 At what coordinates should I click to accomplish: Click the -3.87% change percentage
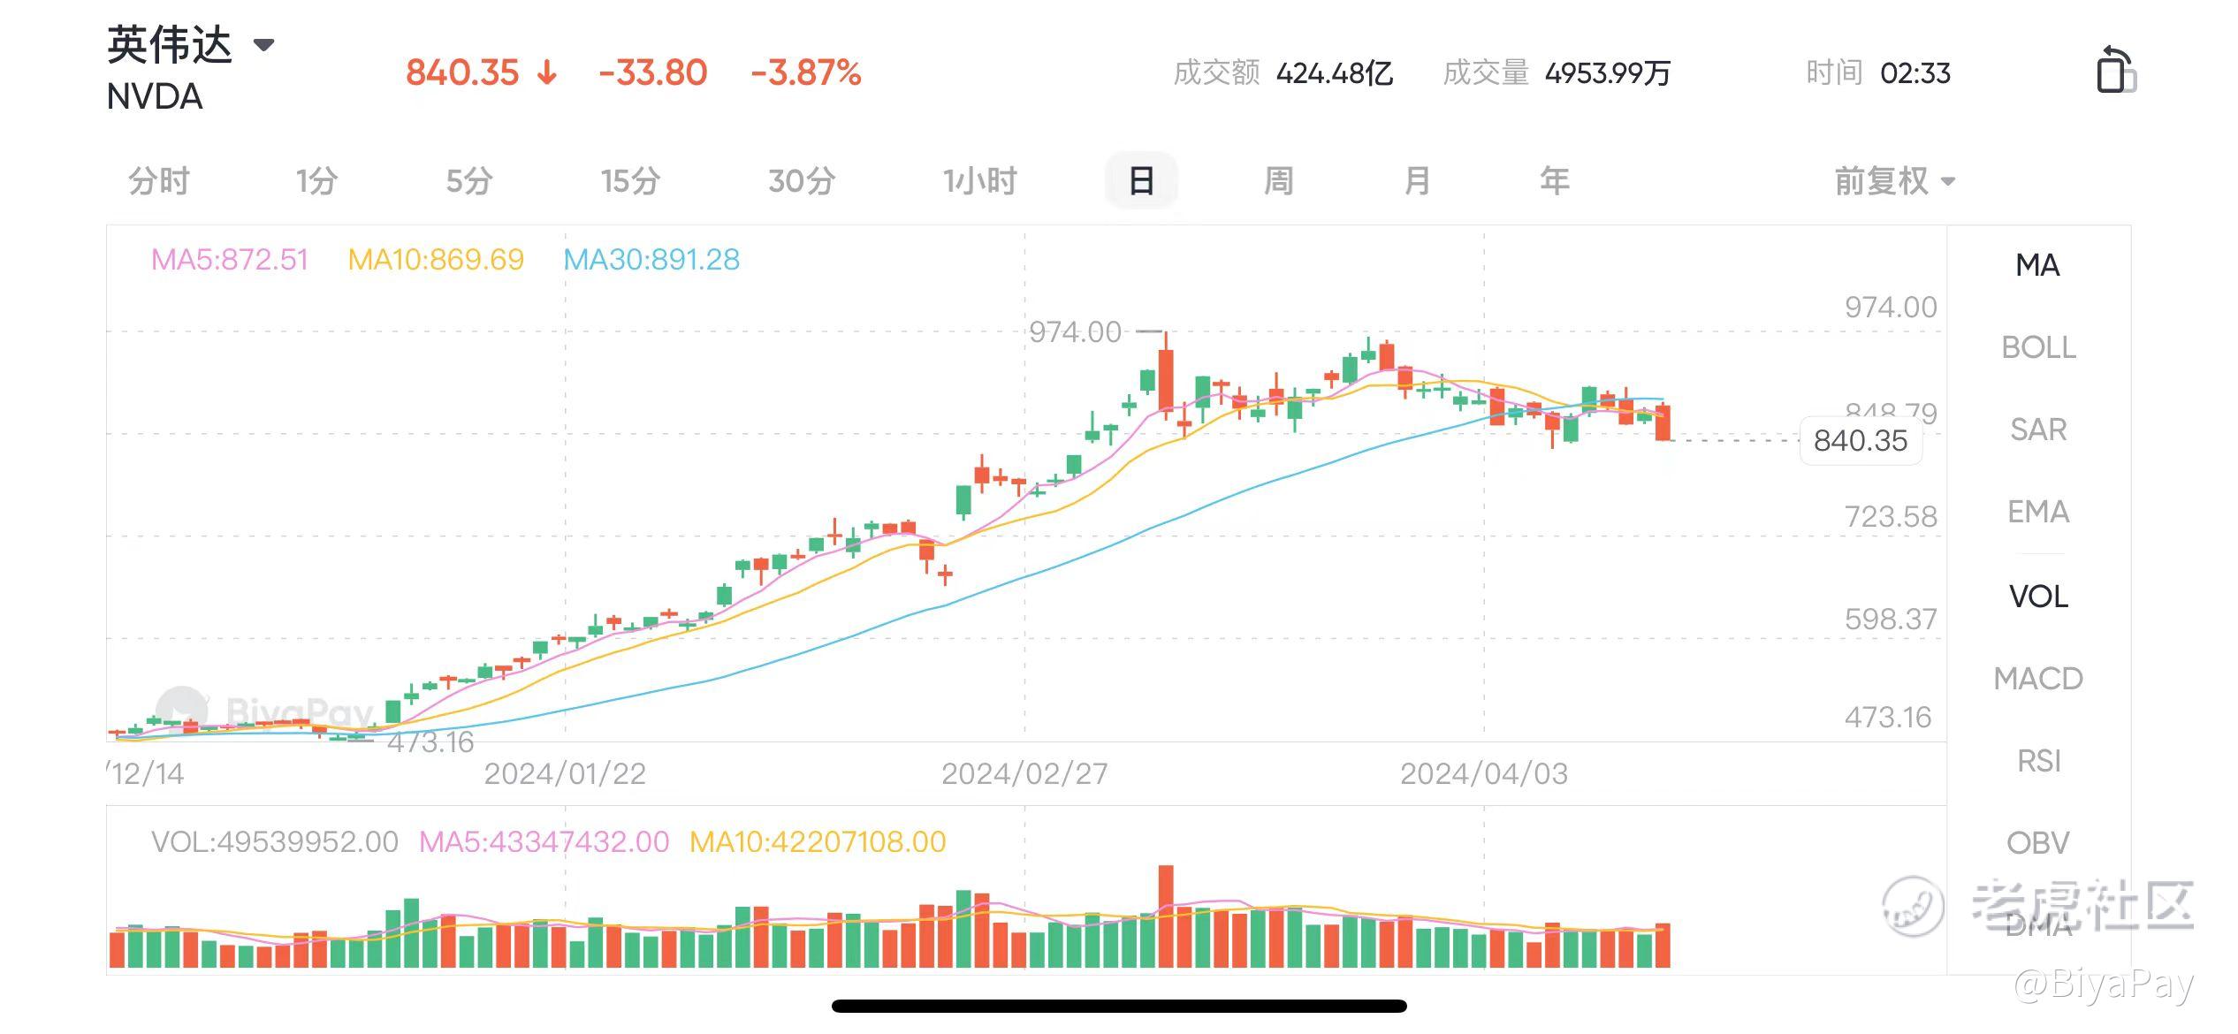click(806, 72)
